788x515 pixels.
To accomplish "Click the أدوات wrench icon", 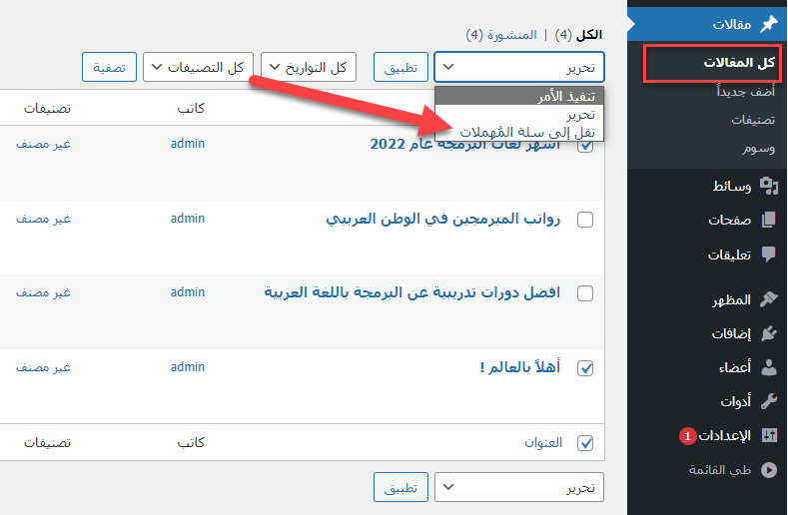I will [x=769, y=401].
